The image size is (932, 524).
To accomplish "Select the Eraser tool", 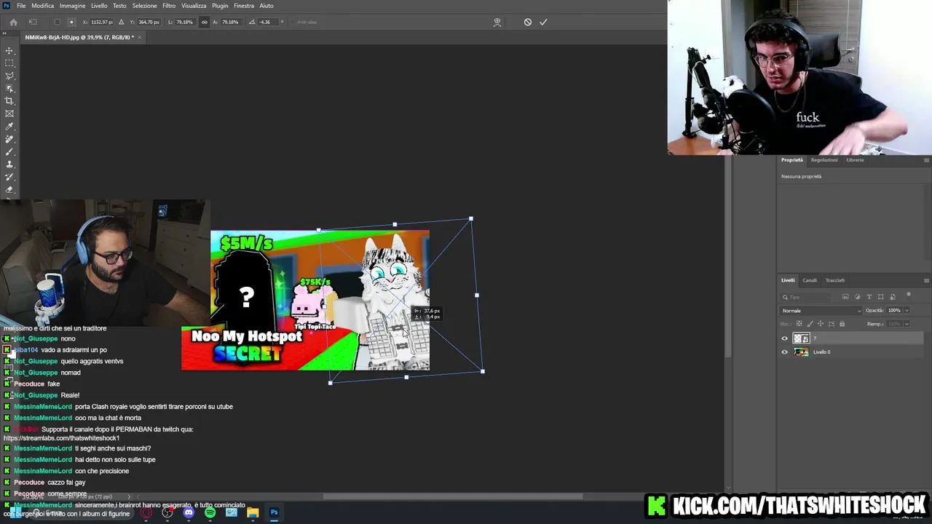I will point(9,189).
